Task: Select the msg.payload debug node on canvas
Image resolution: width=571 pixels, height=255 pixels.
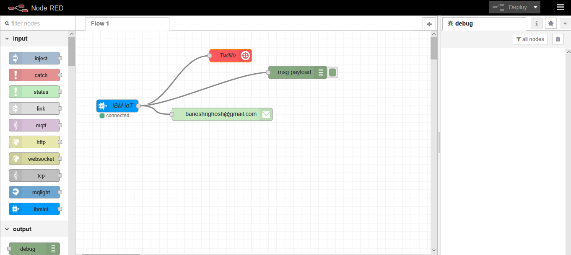Action: point(298,72)
